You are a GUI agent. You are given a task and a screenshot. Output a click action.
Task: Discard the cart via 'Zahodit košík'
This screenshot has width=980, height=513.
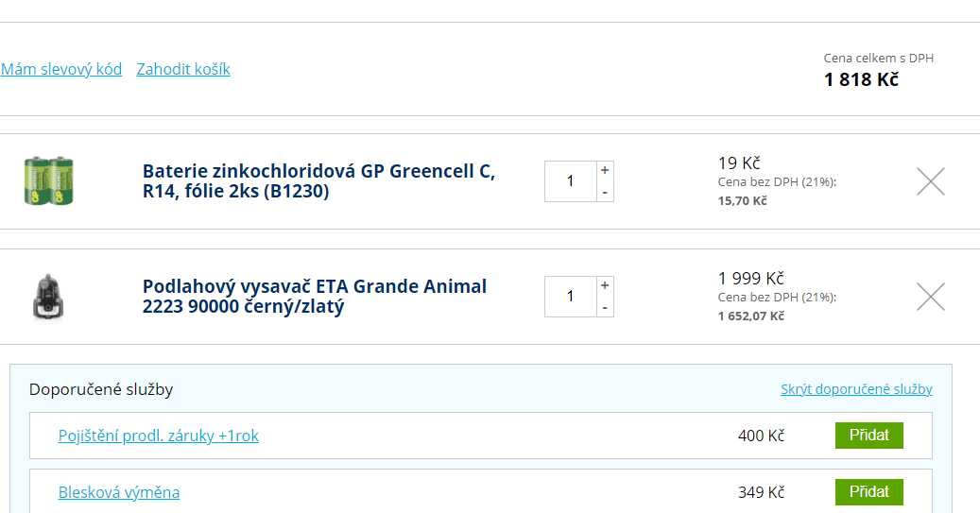click(183, 69)
